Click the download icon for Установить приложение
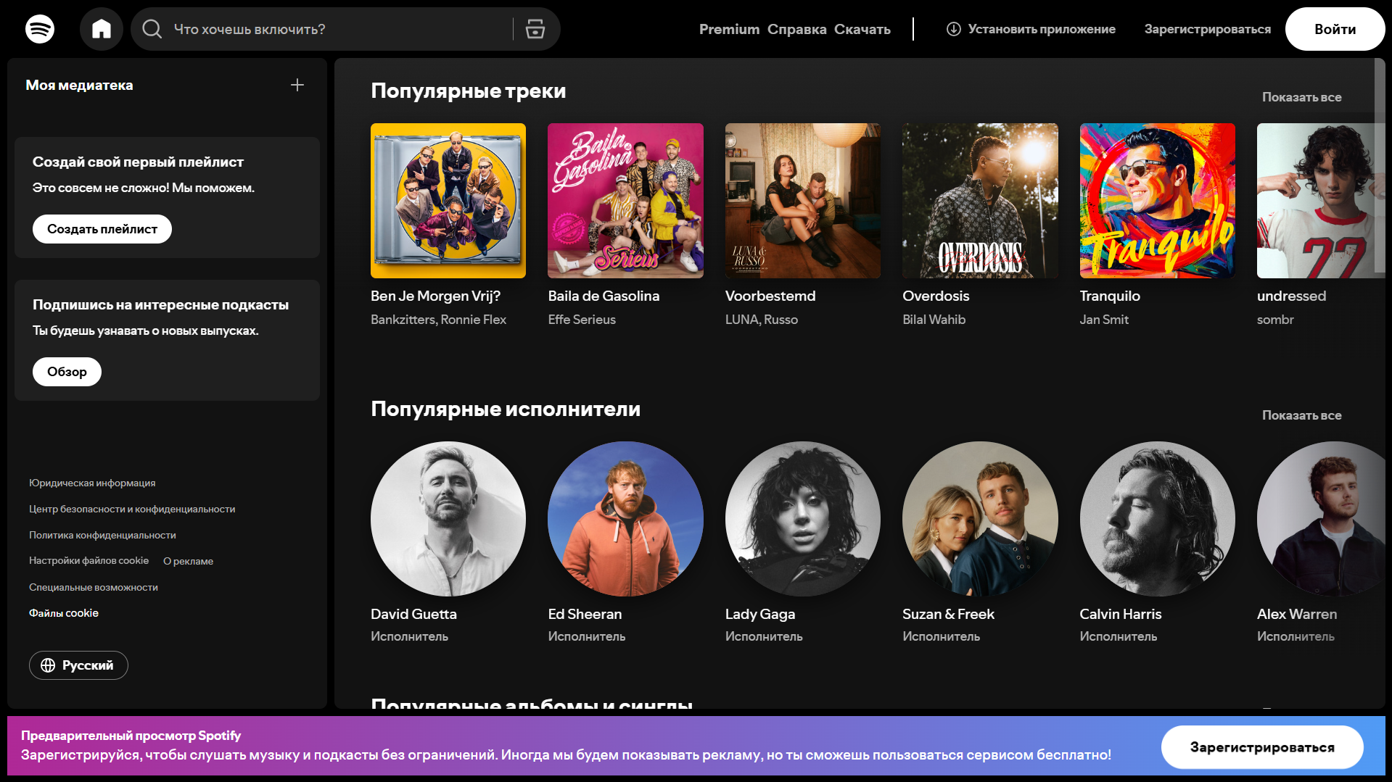This screenshot has width=1392, height=782. (953, 29)
